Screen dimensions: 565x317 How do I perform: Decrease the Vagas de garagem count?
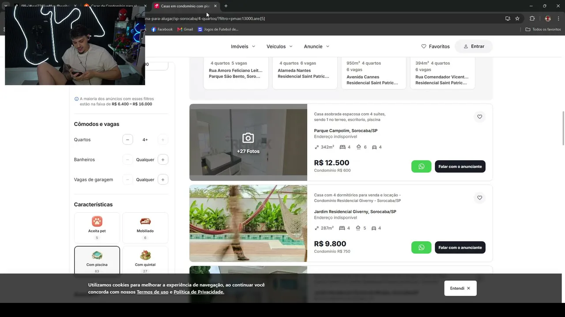128,180
